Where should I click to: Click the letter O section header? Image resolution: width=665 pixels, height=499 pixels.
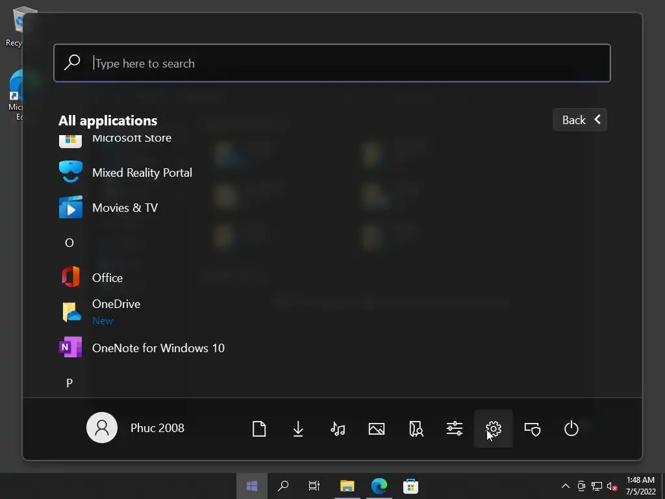coord(69,243)
